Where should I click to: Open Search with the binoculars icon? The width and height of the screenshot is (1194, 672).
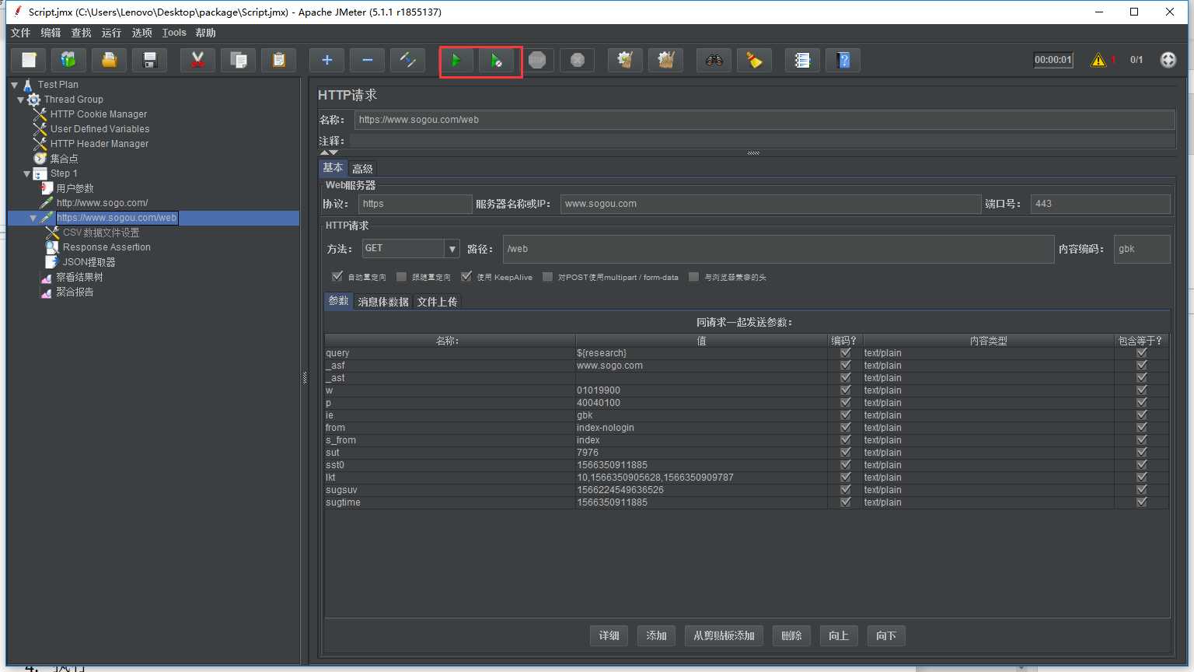(714, 60)
